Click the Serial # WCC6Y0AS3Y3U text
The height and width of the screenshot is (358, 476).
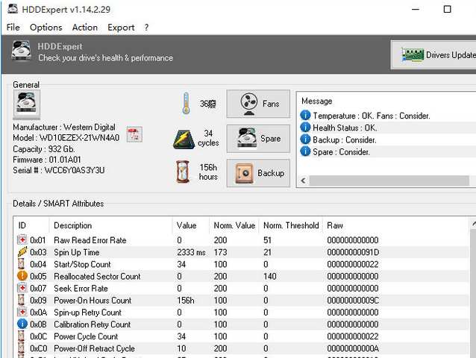[59, 170]
